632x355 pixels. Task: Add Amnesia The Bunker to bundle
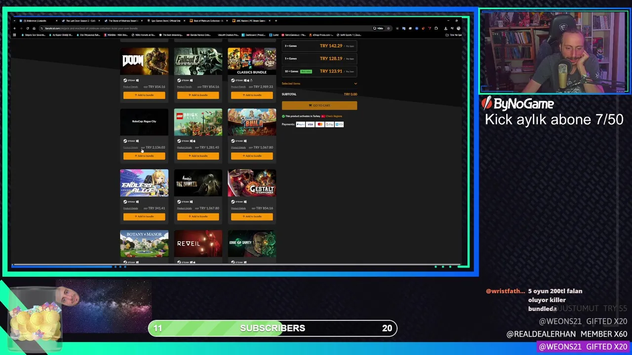pyautogui.click(x=198, y=216)
